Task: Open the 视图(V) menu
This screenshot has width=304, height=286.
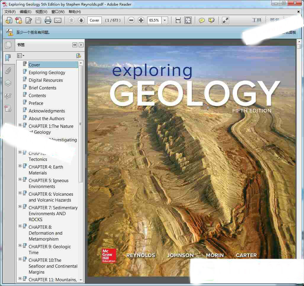Action: [x=41, y=12]
